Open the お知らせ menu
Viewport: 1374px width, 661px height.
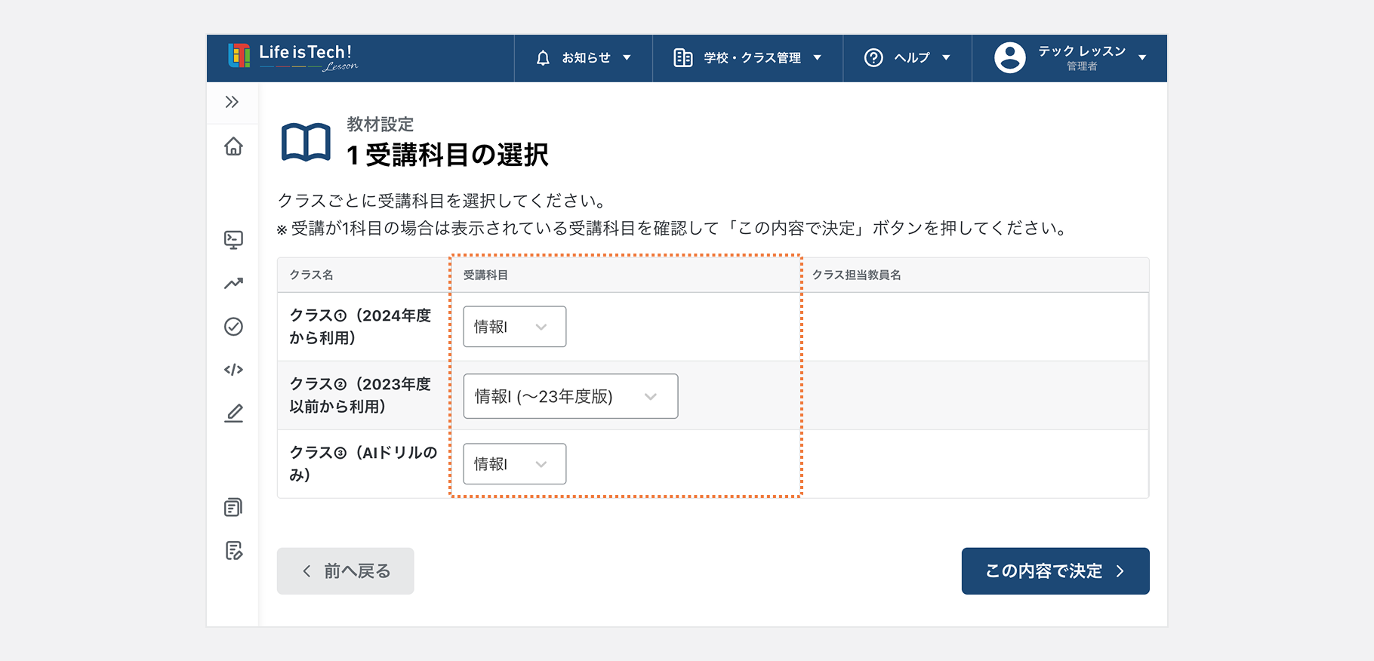(x=584, y=58)
